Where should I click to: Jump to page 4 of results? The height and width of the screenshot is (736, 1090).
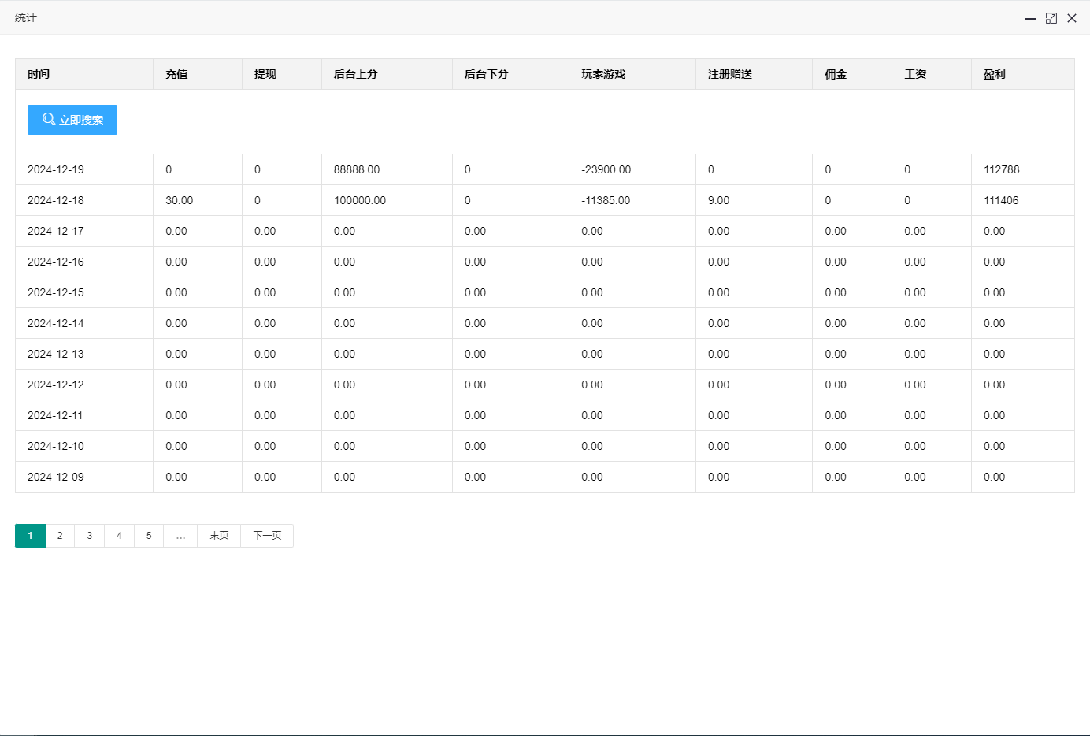point(120,536)
